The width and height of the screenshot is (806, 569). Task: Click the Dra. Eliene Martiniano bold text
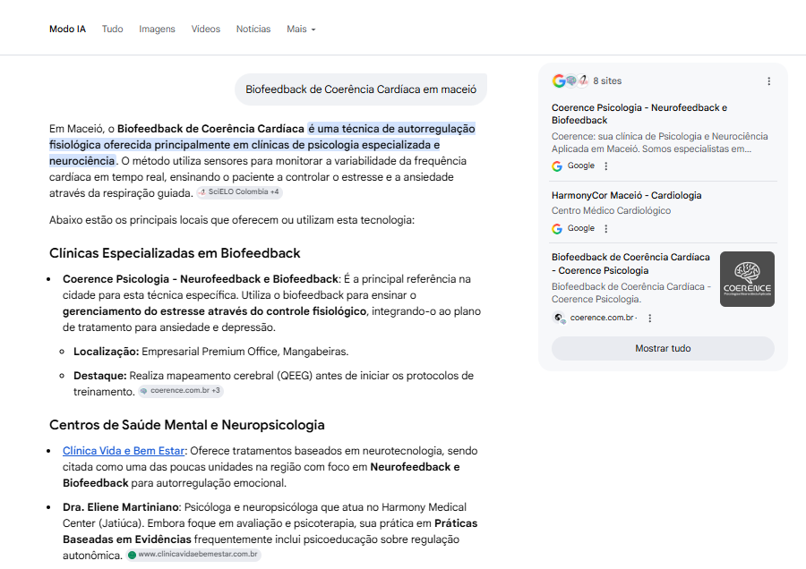pyautogui.click(x=121, y=507)
